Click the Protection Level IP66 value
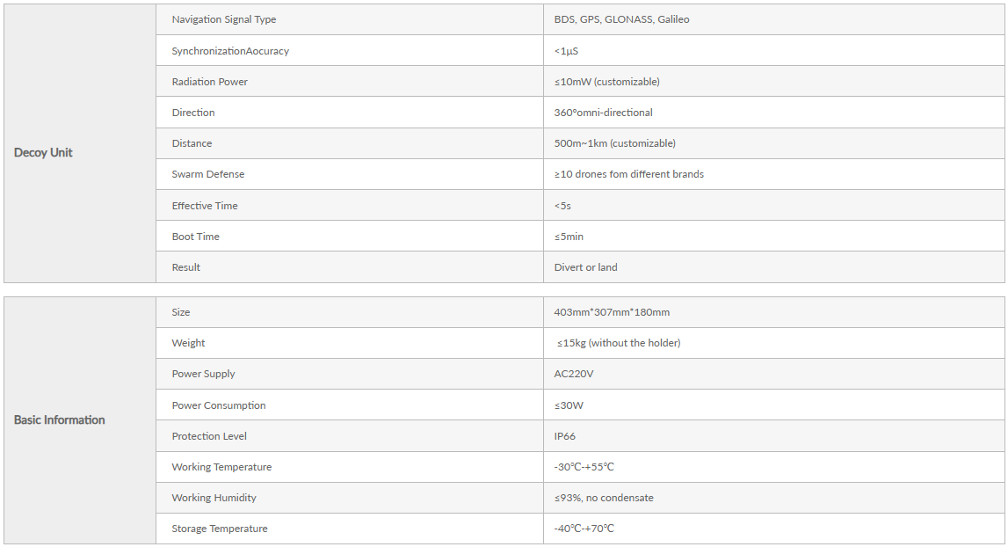1008x547 pixels. point(564,436)
